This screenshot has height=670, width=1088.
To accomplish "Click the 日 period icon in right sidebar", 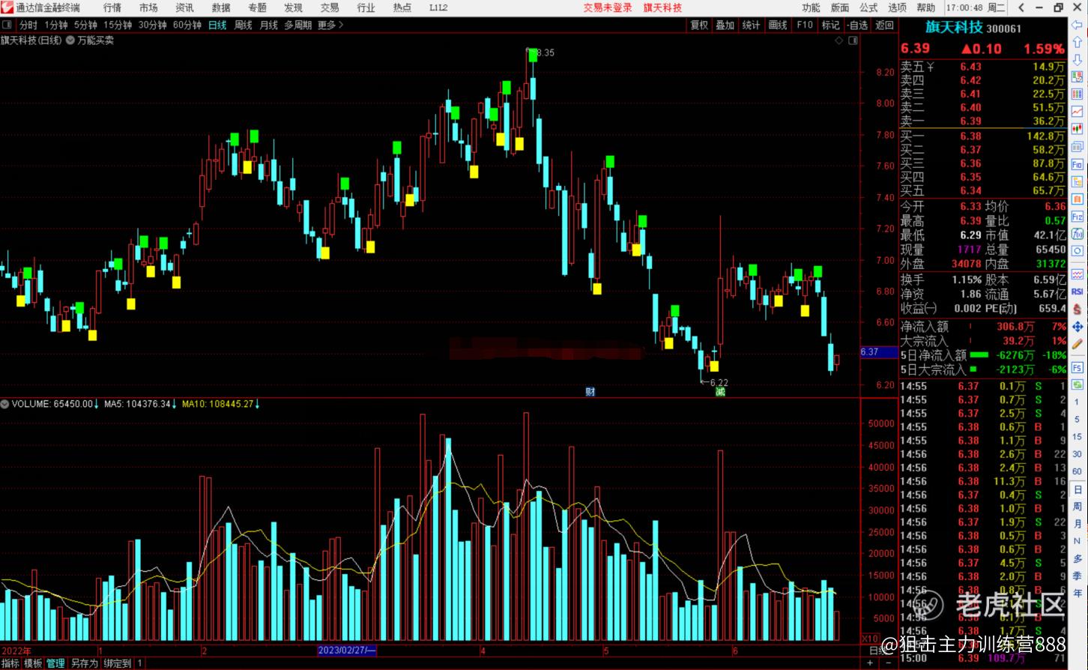I will 1078,489.
